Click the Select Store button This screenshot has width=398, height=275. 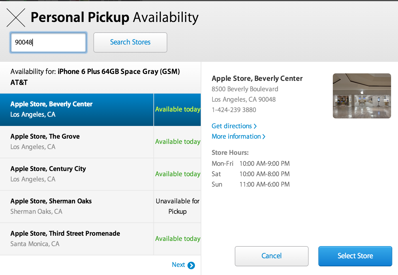355,256
